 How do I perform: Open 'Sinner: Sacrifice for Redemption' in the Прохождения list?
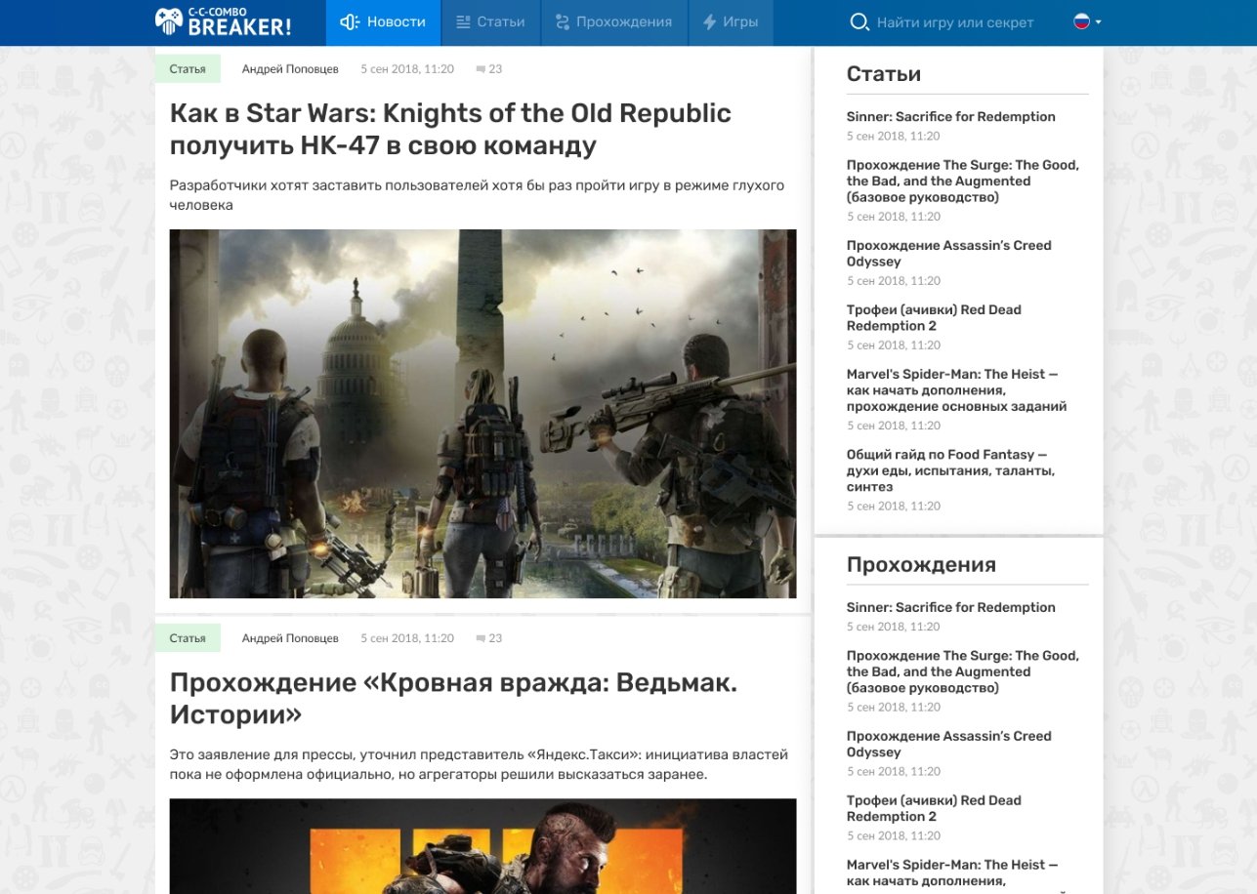coord(951,608)
